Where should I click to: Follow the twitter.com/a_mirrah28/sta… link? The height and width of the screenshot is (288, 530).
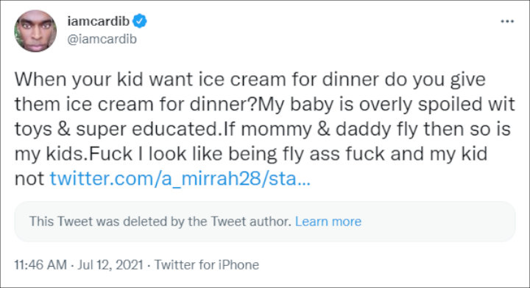(x=180, y=178)
